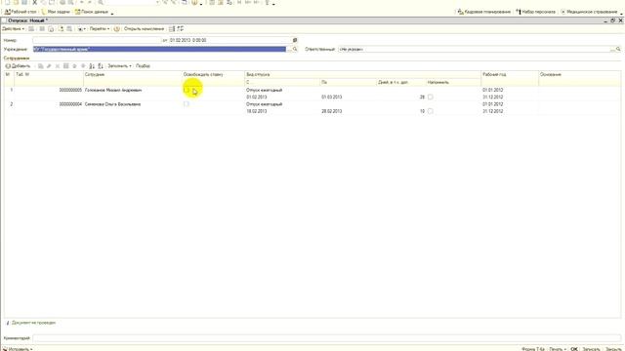The width and height of the screenshot is (625, 351).
Task: Click the third document toolbar icon after Действия
Action: pos(51,29)
